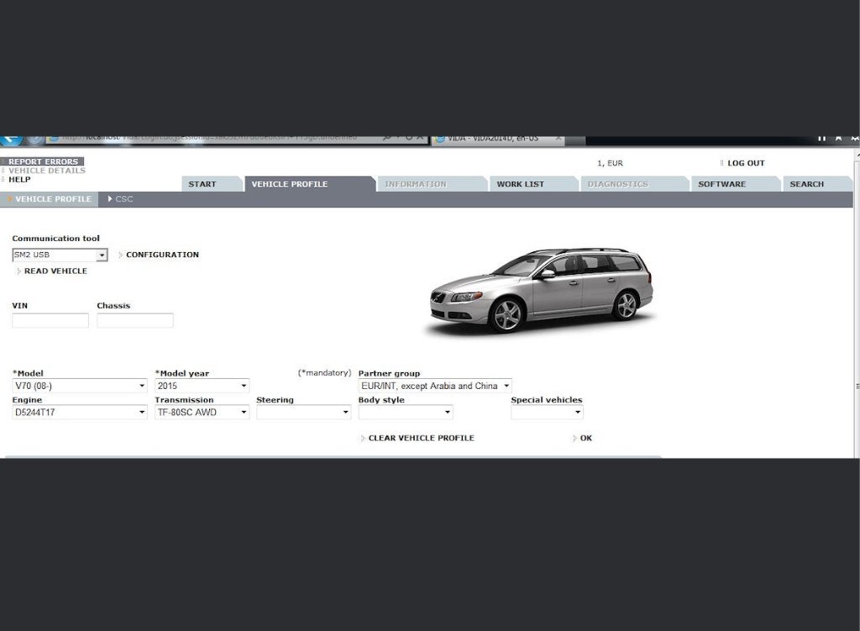Open the HELP link
Image resolution: width=860 pixels, height=631 pixels.
pos(20,180)
